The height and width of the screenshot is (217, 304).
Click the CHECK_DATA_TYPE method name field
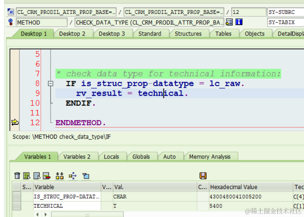[150, 22]
